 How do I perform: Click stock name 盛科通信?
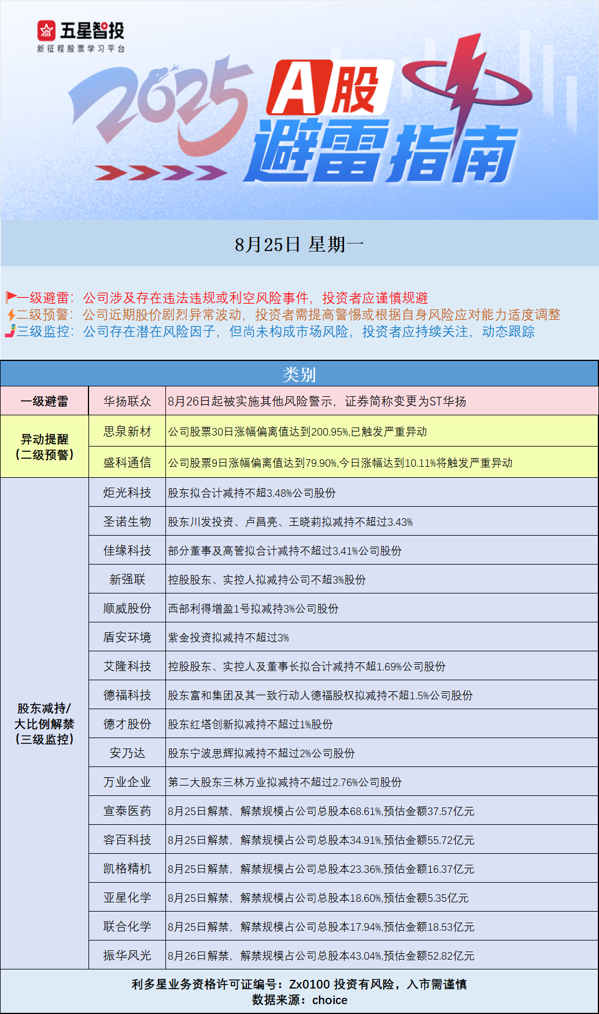point(127,463)
